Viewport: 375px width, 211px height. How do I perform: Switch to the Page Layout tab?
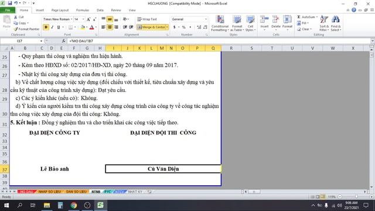point(60,10)
